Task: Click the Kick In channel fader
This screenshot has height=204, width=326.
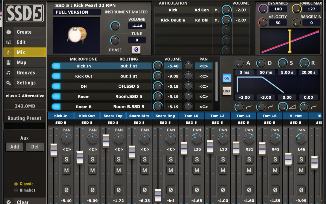Action: pos(54,150)
